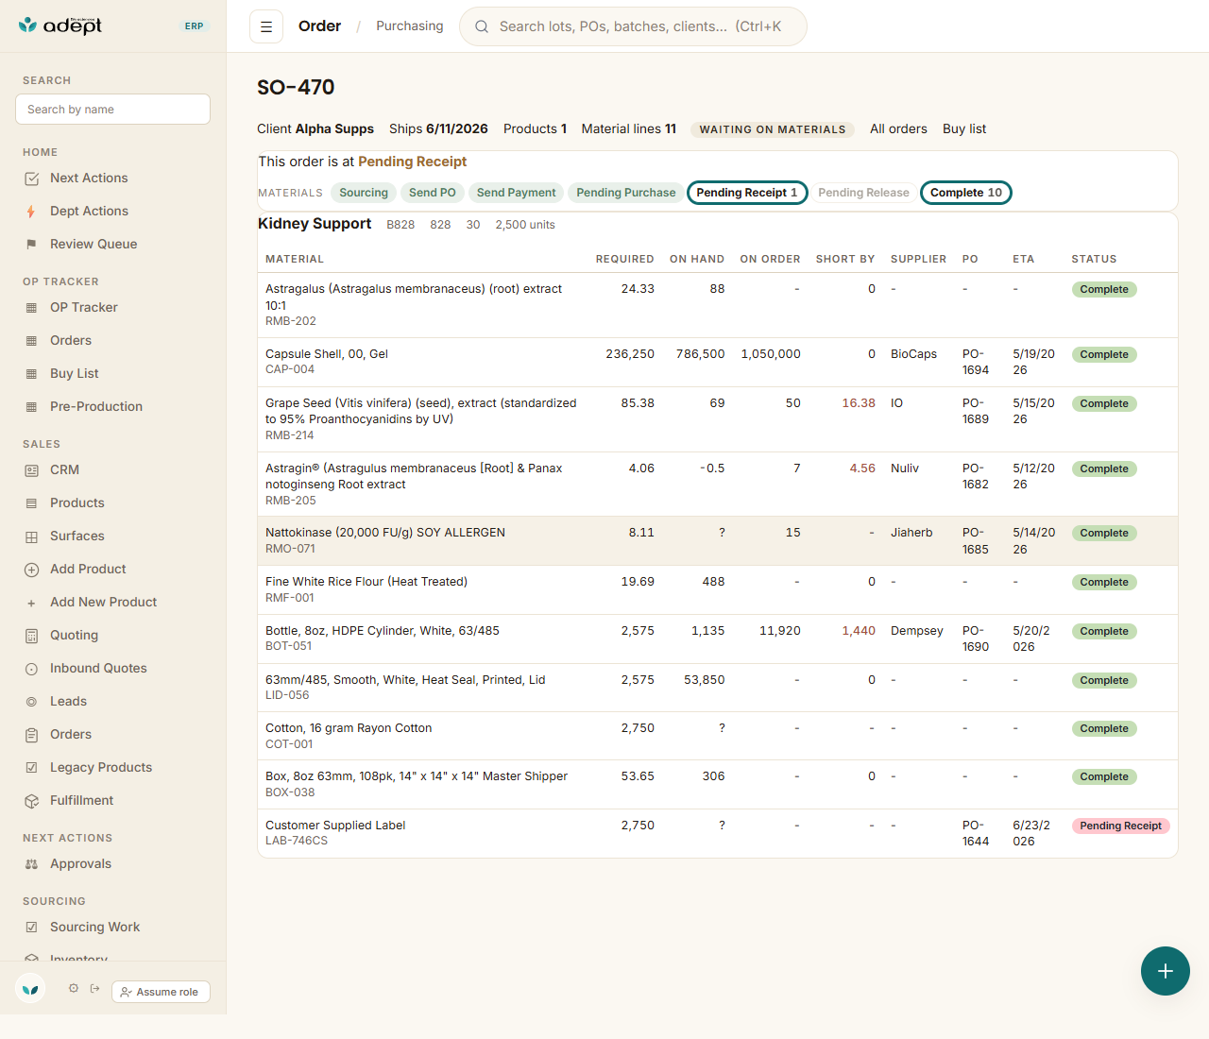Go to Buy List sidebar item
Screen dimensions: 1209x1039
point(74,374)
